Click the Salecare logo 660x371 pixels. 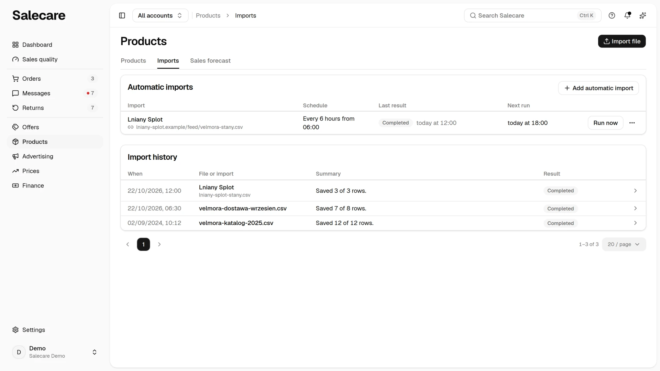(39, 15)
